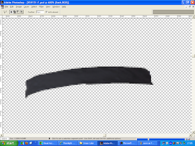Click the horizontal scrollbar right arrow
Image resolution: width=195 pixels, height=146 pixels.
click(190, 135)
